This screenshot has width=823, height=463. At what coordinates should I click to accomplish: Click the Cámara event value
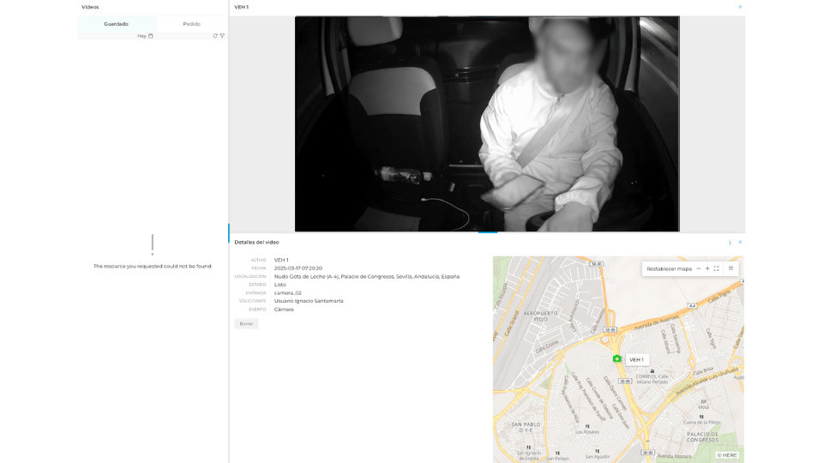tap(284, 310)
